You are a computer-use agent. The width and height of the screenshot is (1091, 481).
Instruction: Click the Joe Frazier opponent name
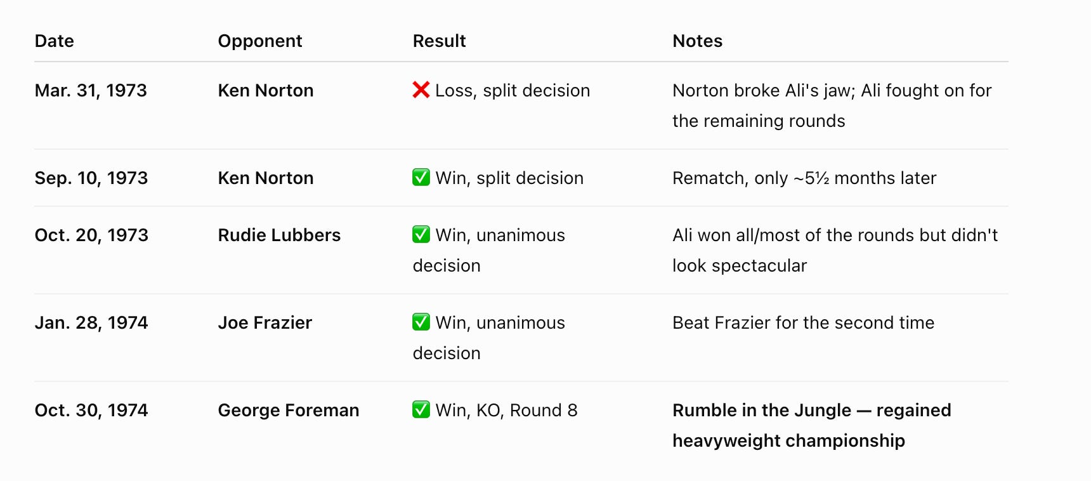click(265, 323)
